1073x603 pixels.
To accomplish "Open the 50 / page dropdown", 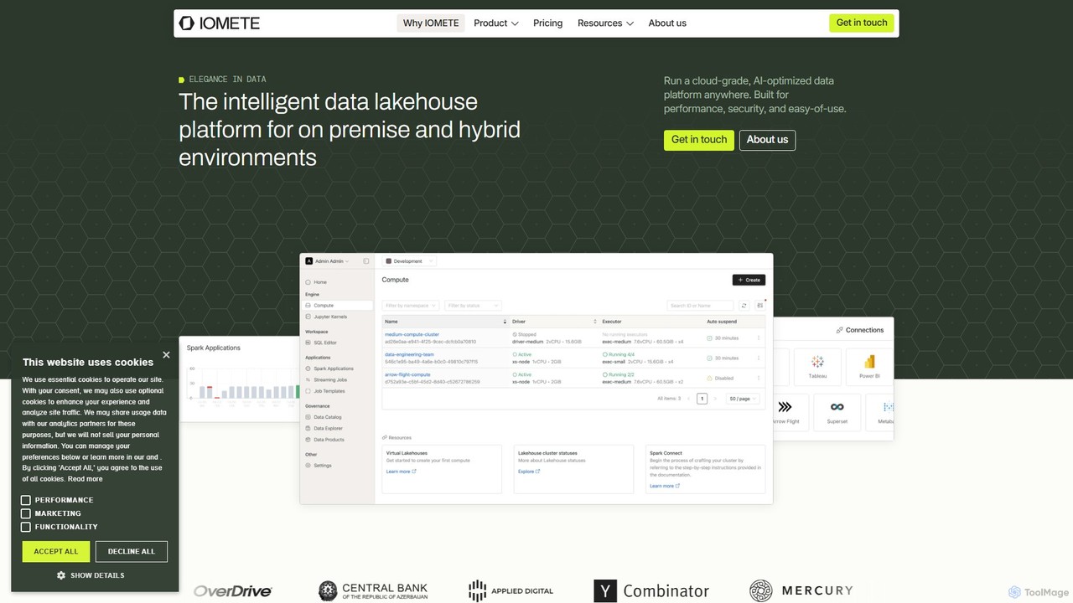I will point(743,399).
